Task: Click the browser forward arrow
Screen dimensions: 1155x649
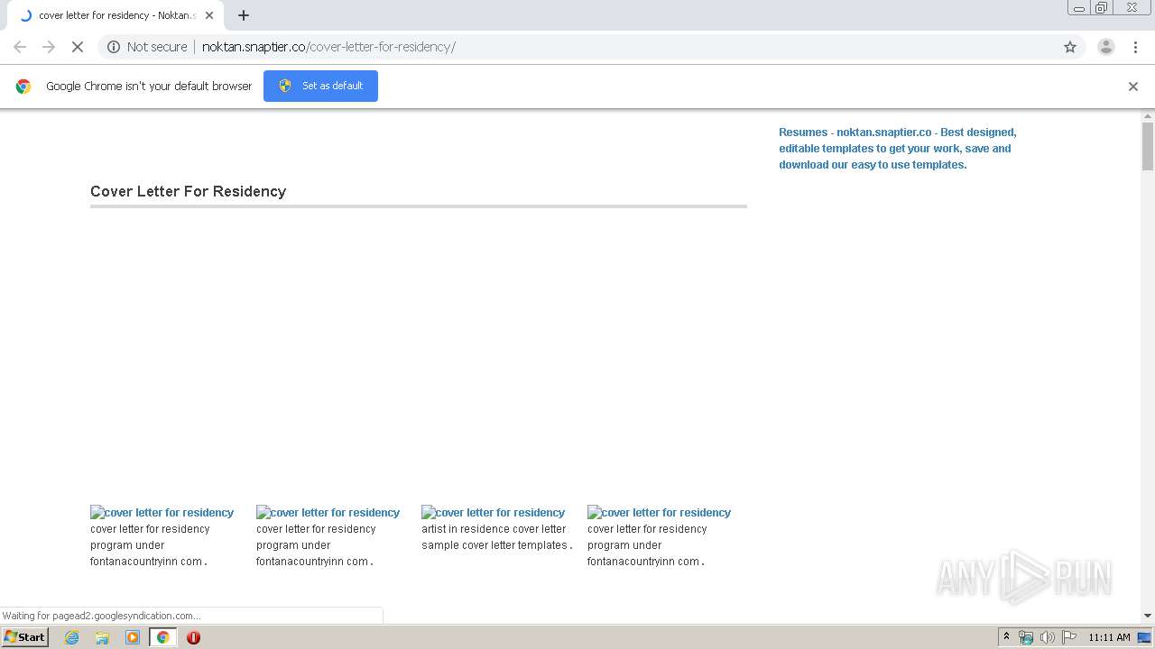Action: (49, 47)
